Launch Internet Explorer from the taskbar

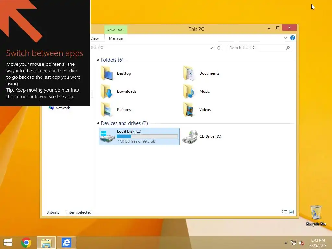66,243
